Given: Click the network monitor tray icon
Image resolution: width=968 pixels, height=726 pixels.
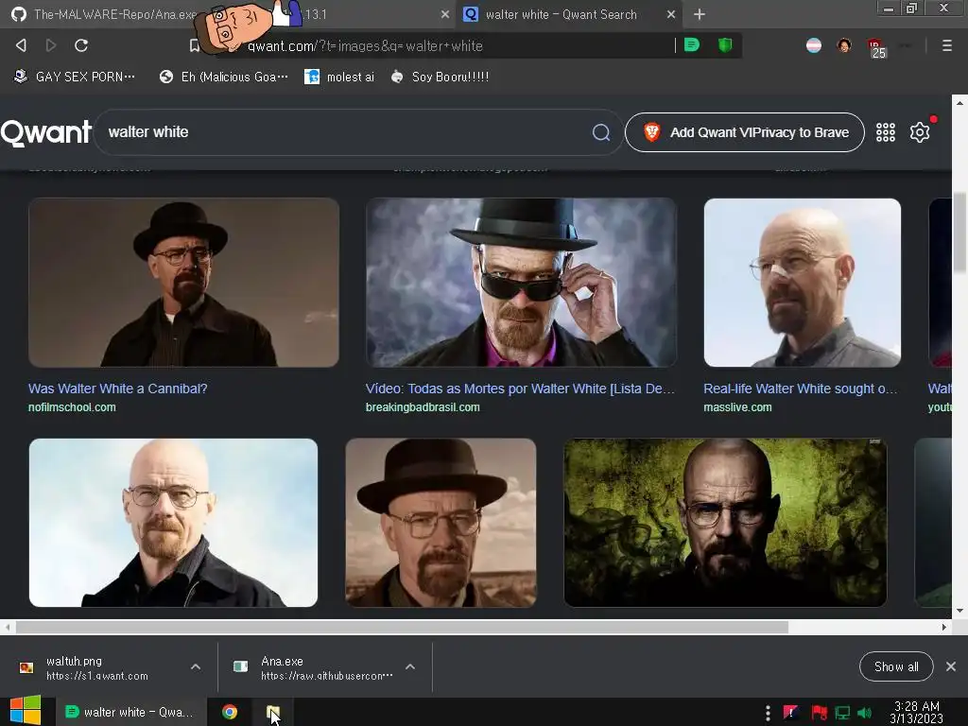Looking at the screenshot, I should pos(842,713).
